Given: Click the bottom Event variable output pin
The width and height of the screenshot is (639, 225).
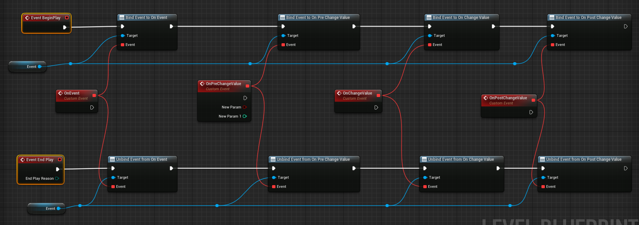Looking at the screenshot, I should pyautogui.click(x=59, y=208).
